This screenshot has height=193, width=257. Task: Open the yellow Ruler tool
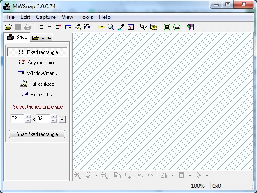[101, 27]
